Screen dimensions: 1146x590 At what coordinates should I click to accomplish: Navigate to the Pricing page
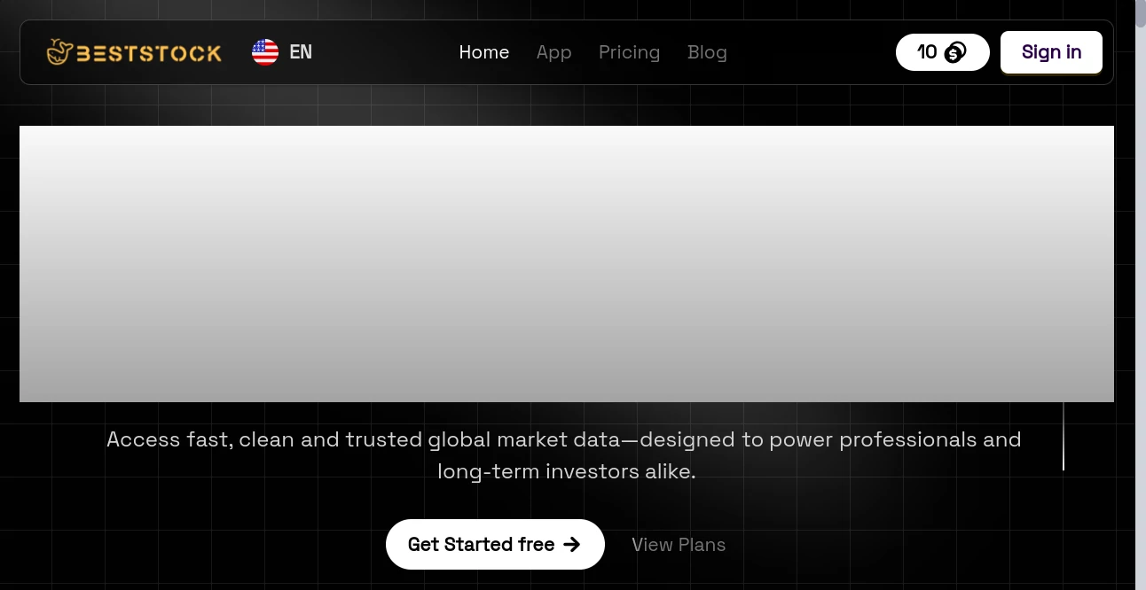click(x=629, y=52)
